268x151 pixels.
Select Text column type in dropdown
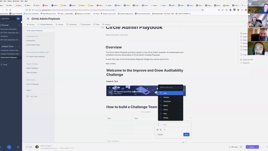(x=170, y=93)
